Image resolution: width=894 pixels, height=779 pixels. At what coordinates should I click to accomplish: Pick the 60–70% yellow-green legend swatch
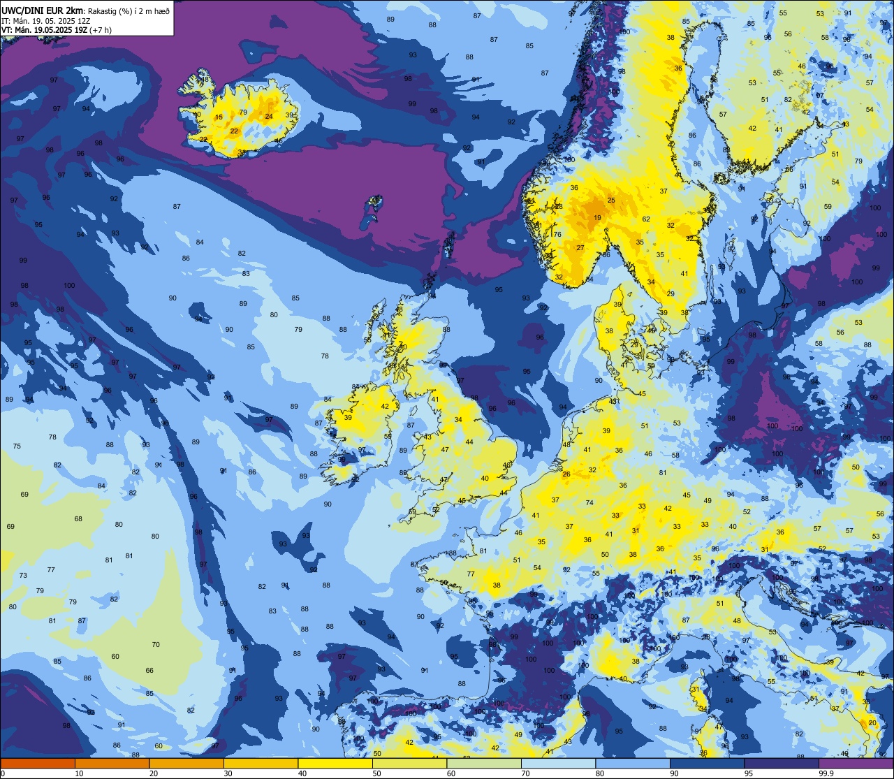coord(484,763)
